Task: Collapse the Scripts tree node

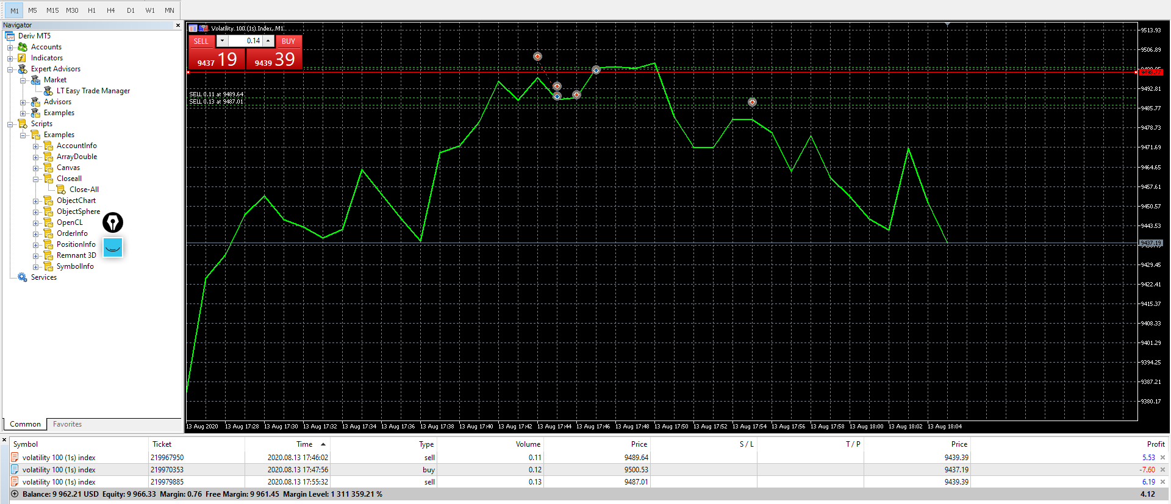Action: click(10, 124)
